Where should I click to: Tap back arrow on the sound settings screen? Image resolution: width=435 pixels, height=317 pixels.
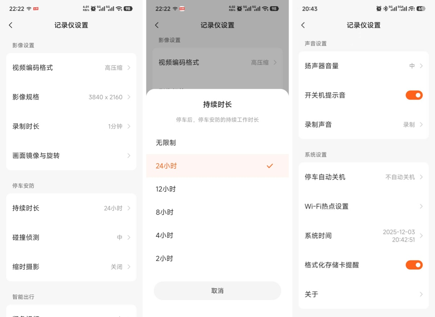click(303, 25)
